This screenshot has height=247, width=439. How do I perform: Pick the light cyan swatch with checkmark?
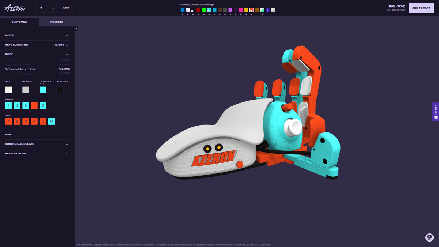pos(209,10)
